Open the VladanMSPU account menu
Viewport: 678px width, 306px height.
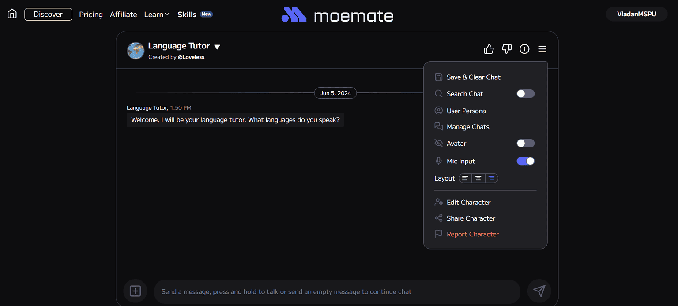(x=636, y=14)
